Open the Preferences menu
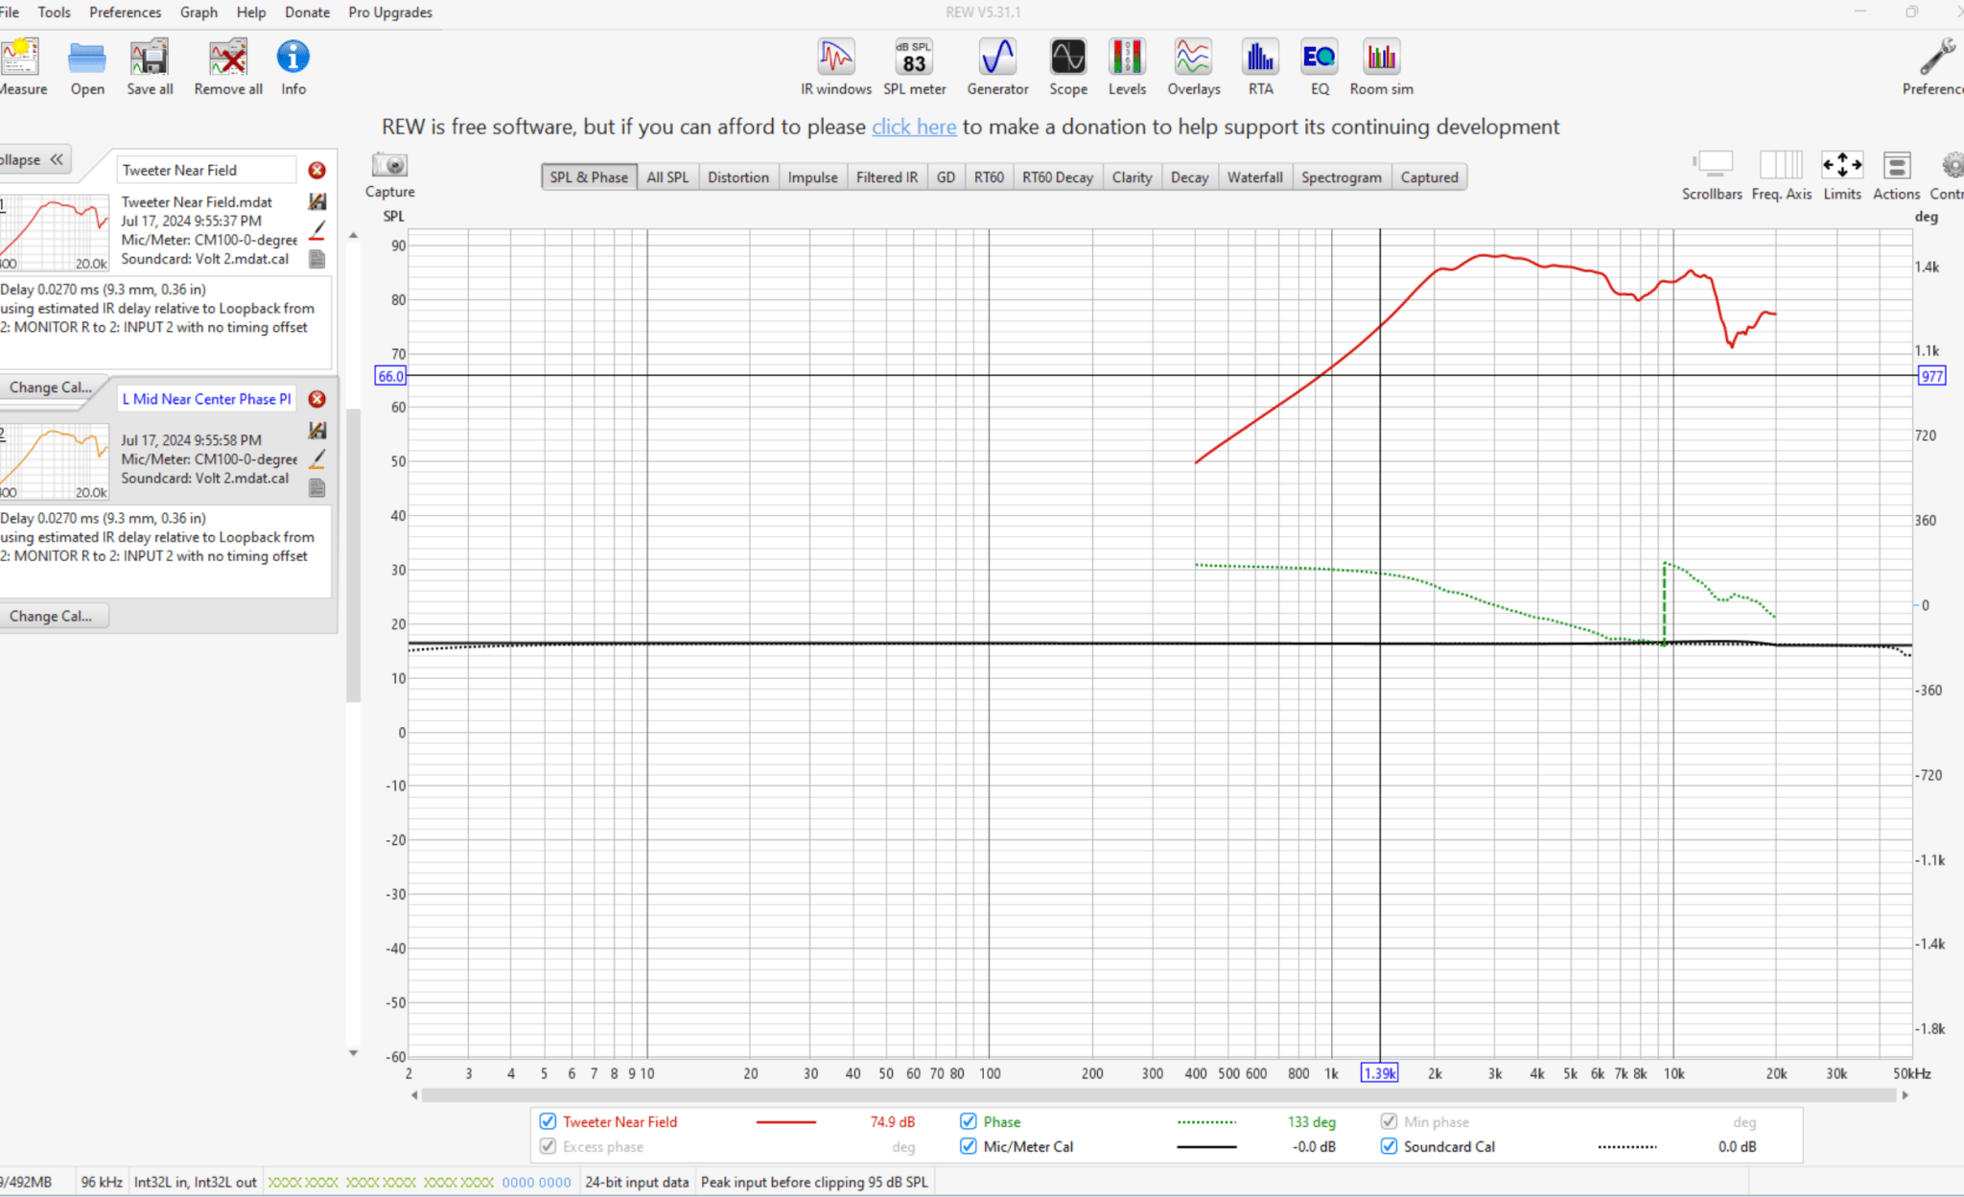Image resolution: width=1964 pixels, height=1197 pixels. coord(125,12)
